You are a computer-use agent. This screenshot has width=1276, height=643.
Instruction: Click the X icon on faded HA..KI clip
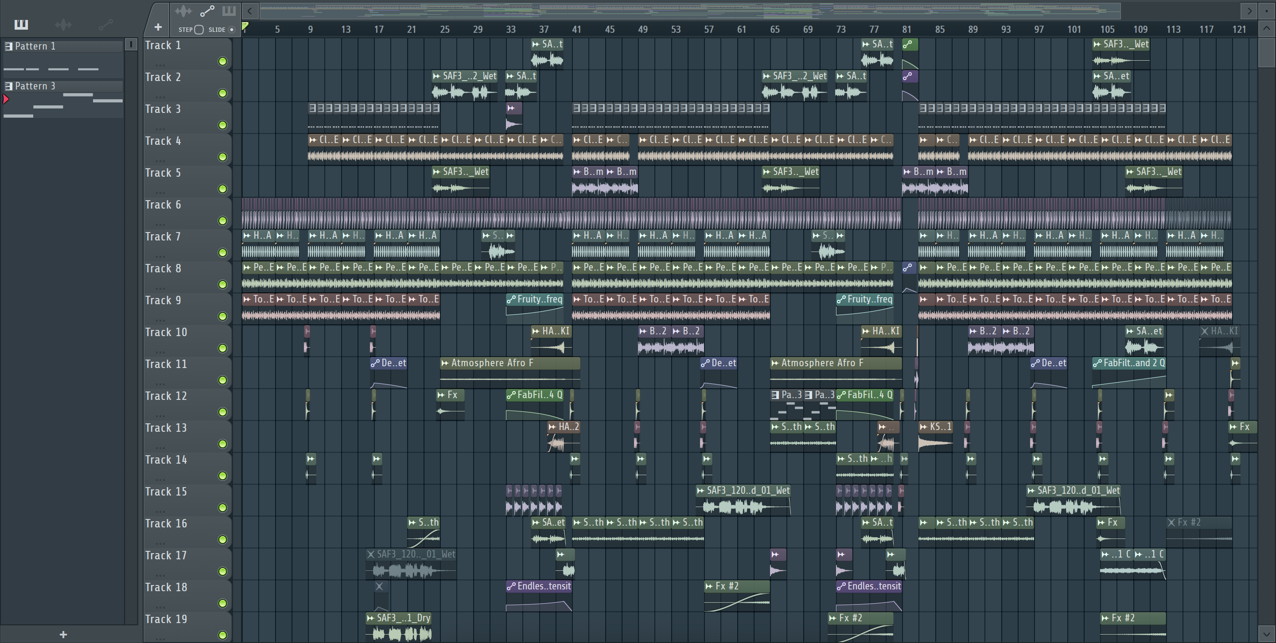coord(1204,331)
